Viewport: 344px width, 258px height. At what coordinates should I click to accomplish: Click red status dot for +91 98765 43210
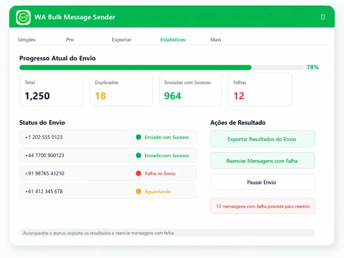tap(139, 173)
